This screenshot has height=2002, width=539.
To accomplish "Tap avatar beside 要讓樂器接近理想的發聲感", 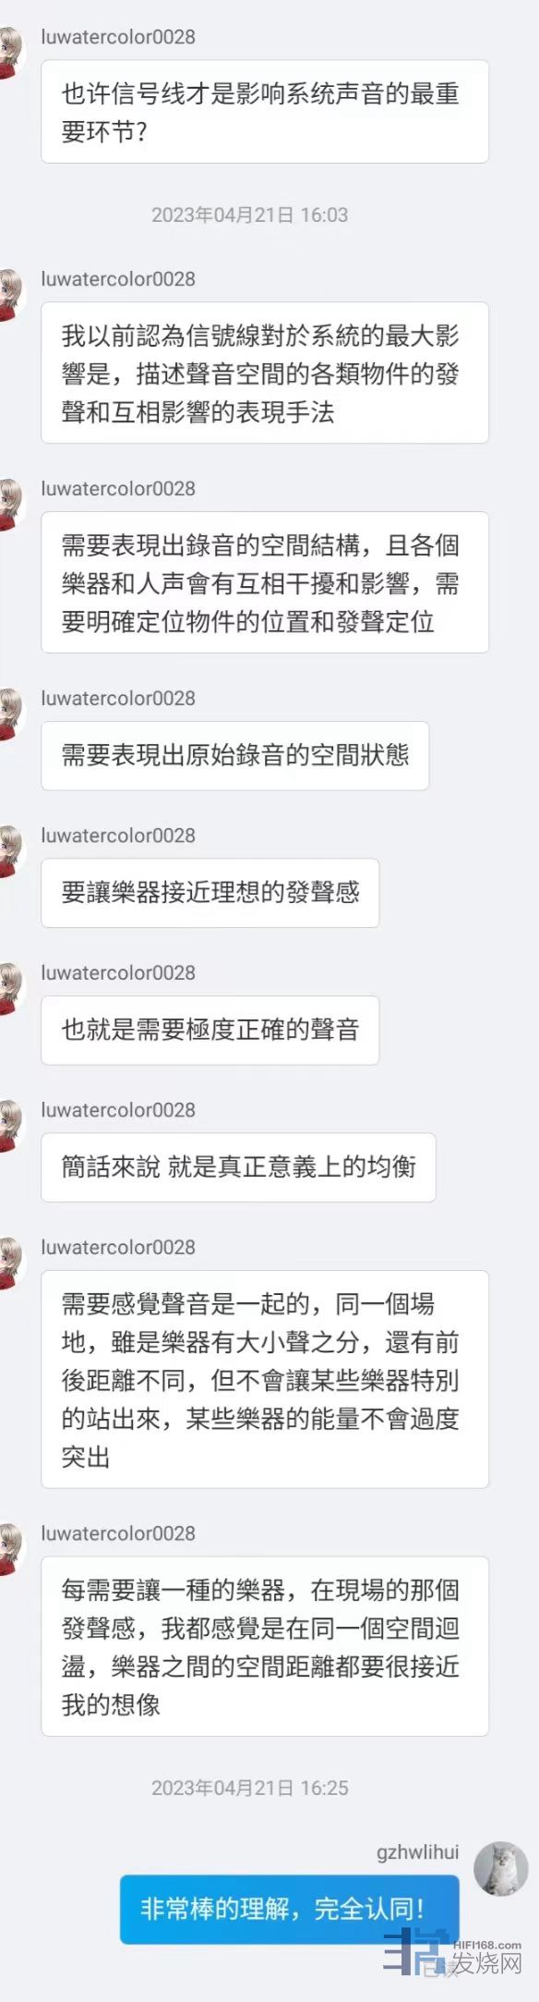I will point(11,851).
